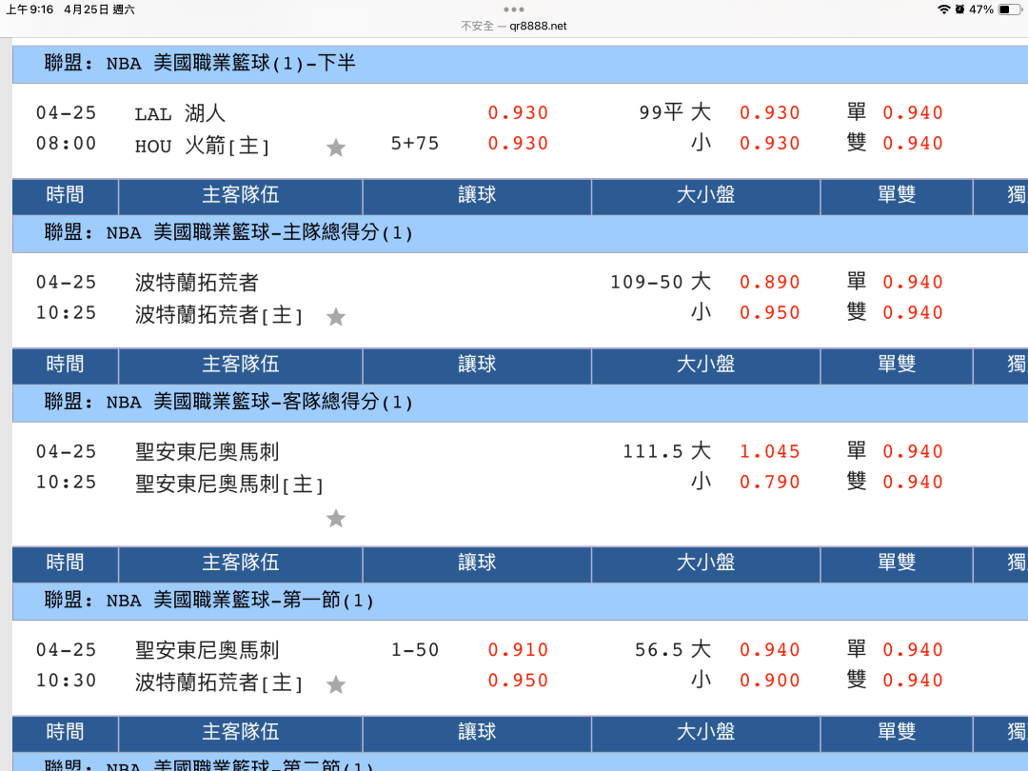Click 大小盤 header above 主隊總得分 section
The width and height of the screenshot is (1028, 771).
[706, 195]
